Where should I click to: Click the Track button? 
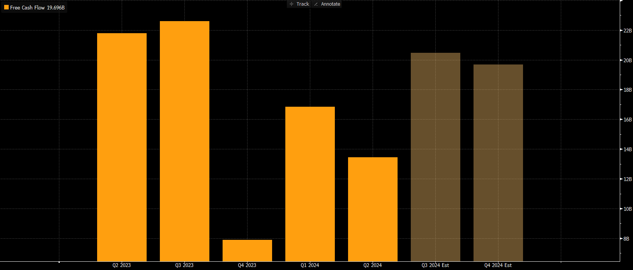[299, 4]
